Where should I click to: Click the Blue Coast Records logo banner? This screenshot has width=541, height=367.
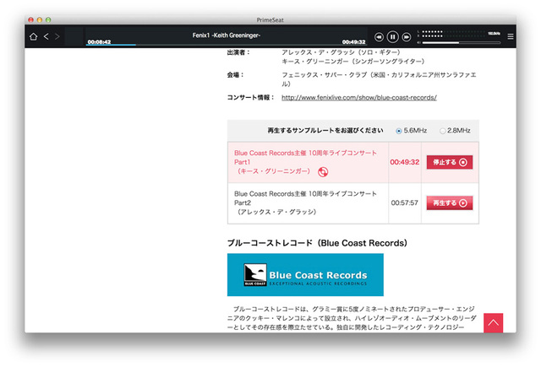coord(304,274)
